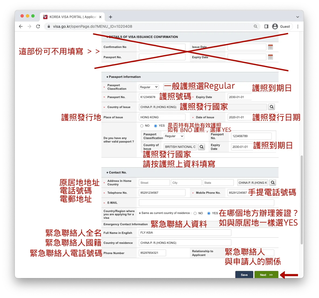The width and height of the screenshot is (319, 298).
Task: Search home country with magnifier button
Action: coord(273,182)
